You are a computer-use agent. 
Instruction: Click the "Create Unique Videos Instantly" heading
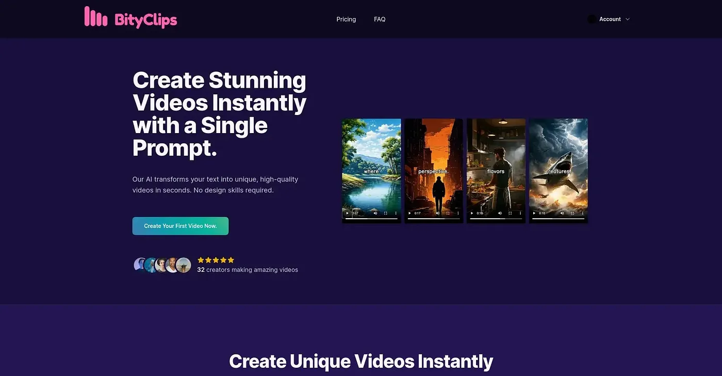tap(361, 361)
